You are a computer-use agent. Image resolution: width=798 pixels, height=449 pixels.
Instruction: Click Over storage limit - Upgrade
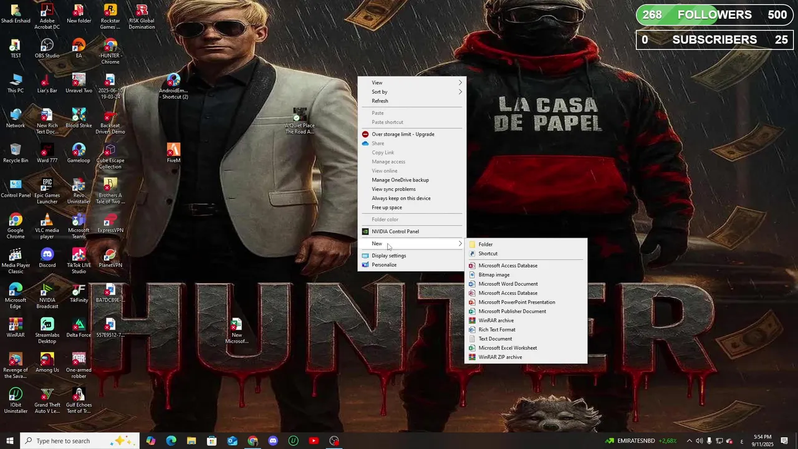point(412,134)
